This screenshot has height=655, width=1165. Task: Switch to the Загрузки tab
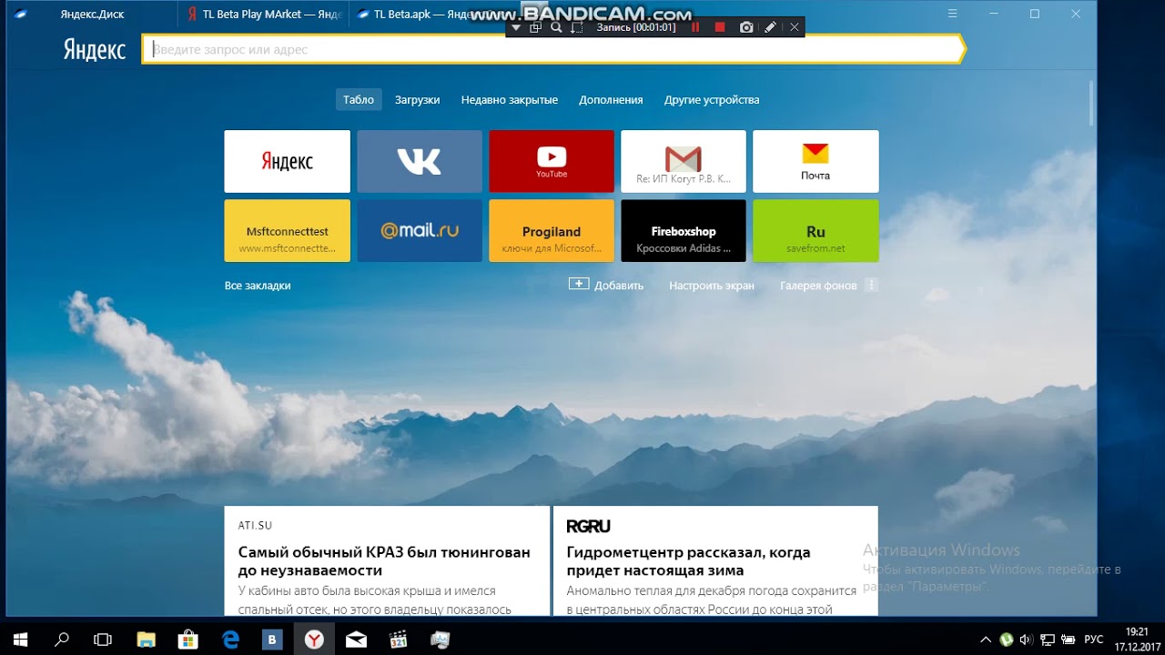417,100
